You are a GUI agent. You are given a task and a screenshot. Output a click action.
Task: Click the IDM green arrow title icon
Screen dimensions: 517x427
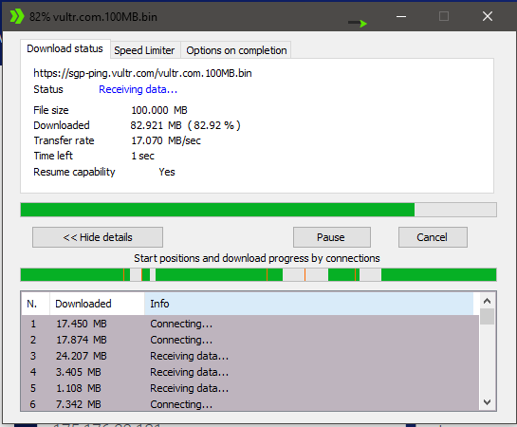coord(17,16)
